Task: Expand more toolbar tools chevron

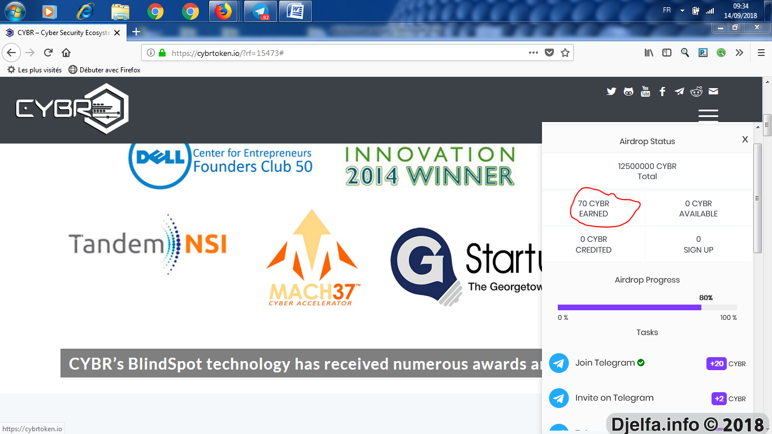Action: click(x=739, y=53)
